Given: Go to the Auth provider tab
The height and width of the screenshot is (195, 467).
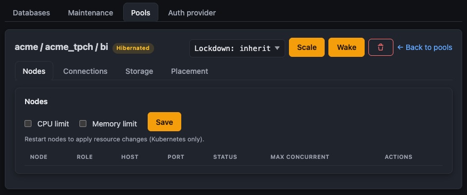Looking at the screenshot, I should [x=192, y=13].
